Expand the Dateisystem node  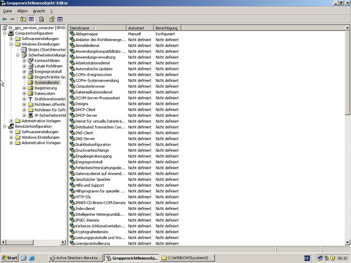tap(24, 94)
